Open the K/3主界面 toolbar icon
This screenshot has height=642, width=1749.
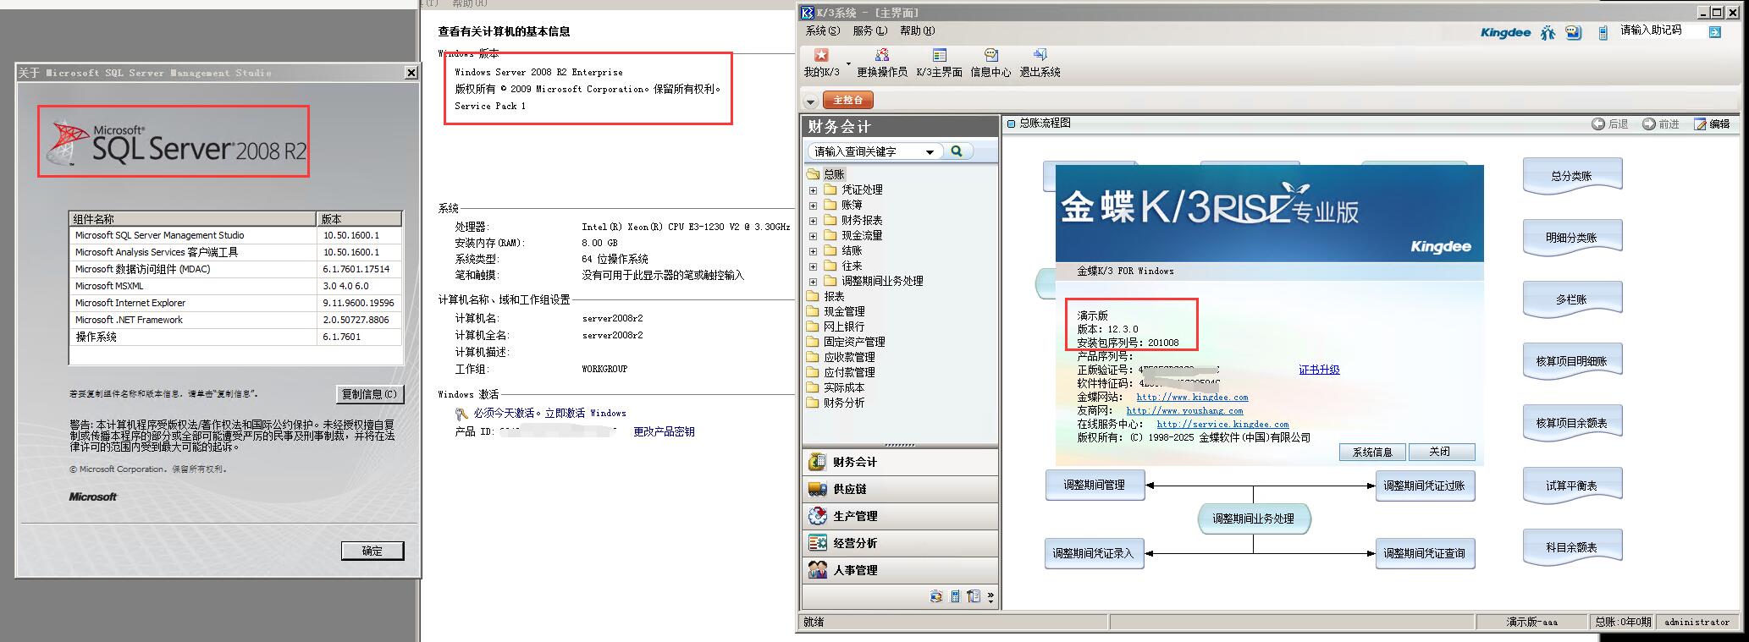(939, 55)
